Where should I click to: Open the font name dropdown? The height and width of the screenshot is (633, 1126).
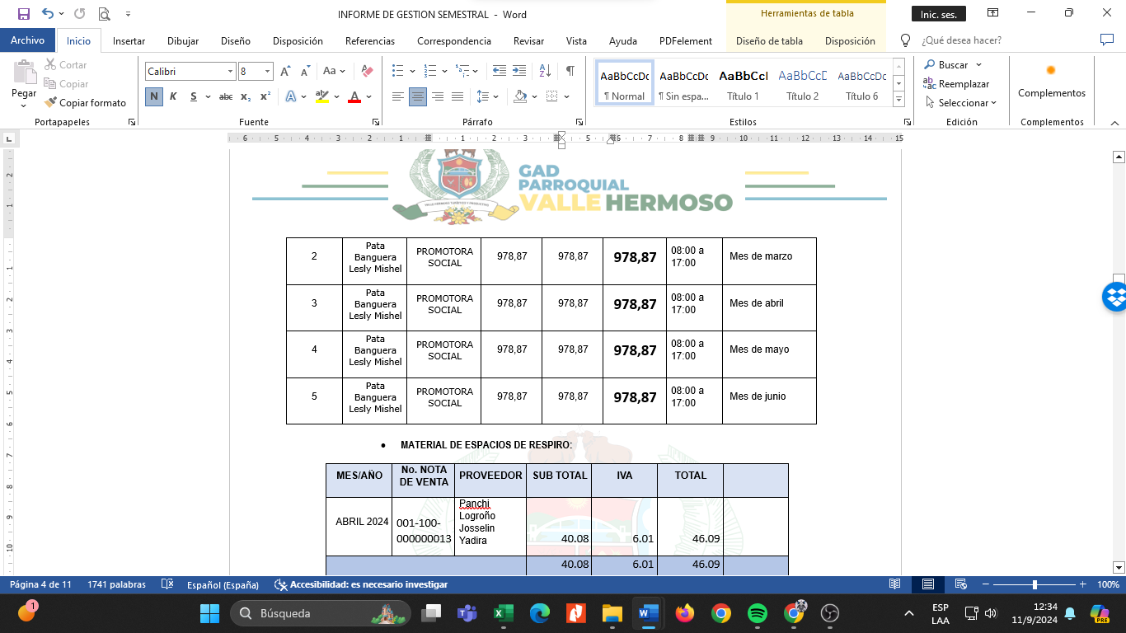coord(230,72)
